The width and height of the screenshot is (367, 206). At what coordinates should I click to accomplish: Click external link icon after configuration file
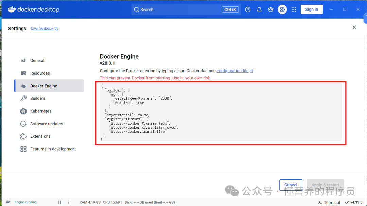tap(251, 71)
